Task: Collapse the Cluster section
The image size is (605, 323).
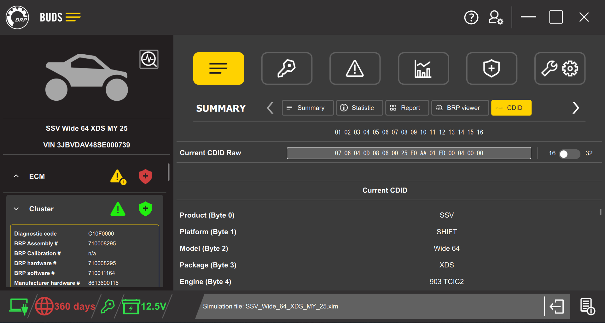Action: [x=16, y=209]
